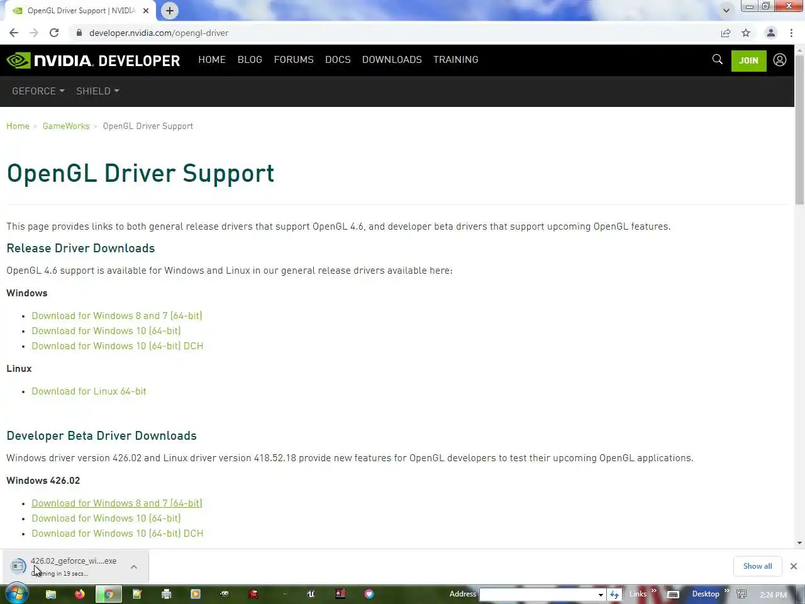Screen dimensions: 805x604
Task: Click Show all downloads button
Action: [757, 566]
